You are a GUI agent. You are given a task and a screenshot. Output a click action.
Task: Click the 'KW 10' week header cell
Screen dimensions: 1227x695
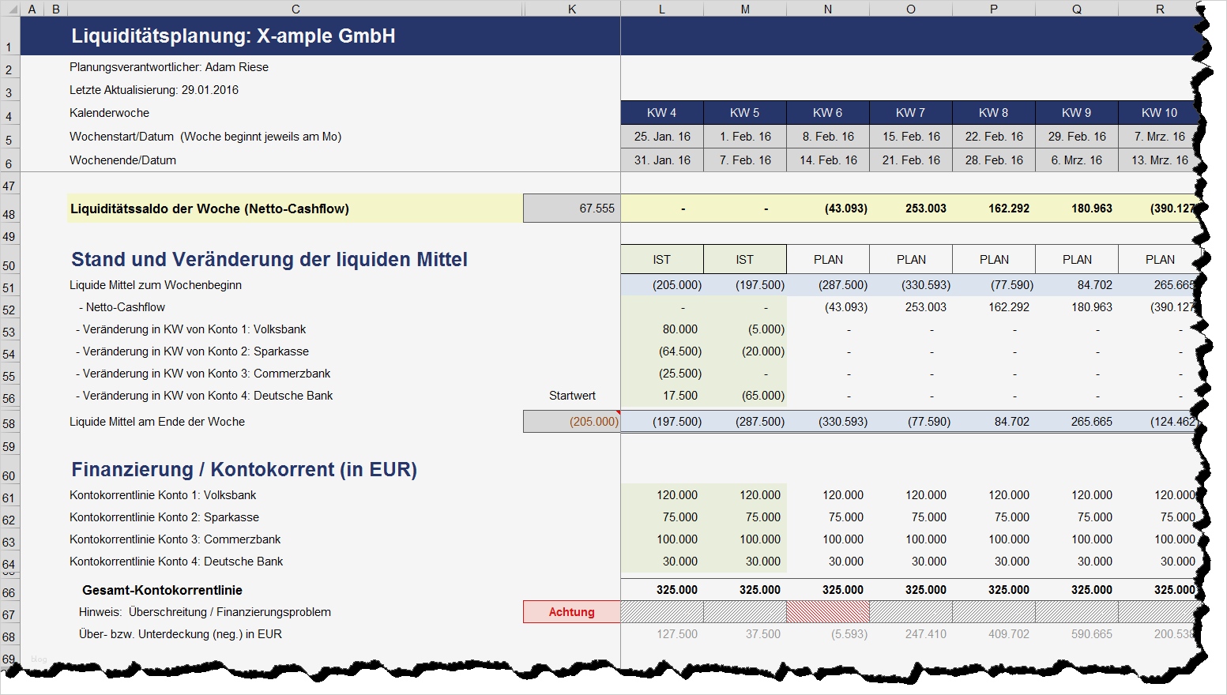[1159, 112]
